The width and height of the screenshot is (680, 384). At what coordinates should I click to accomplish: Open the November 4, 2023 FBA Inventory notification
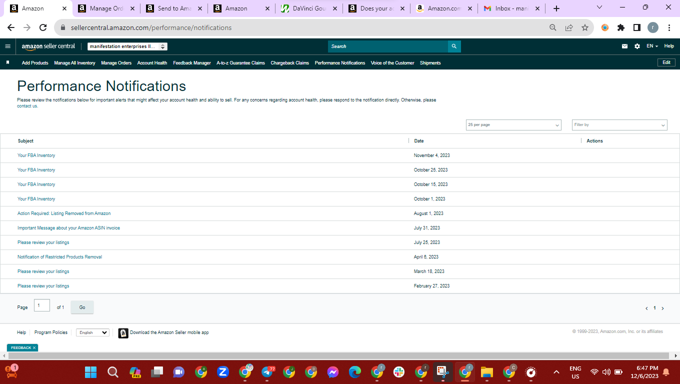36,155
